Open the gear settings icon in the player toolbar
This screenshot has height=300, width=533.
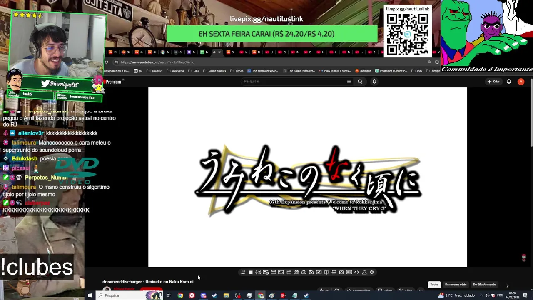click(372, 272)
